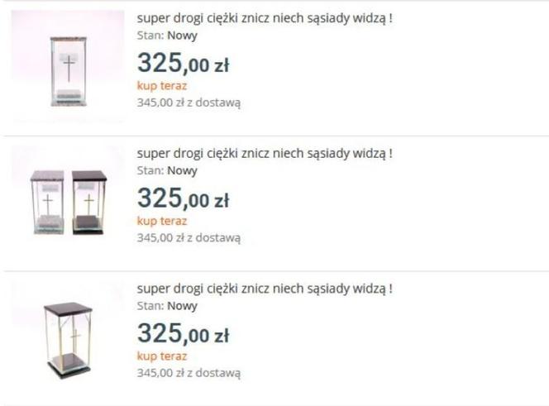The image size is (549, 406).
Task: Click 325,00 zł price of black-topped candle
Action: (x=183, y=333)
